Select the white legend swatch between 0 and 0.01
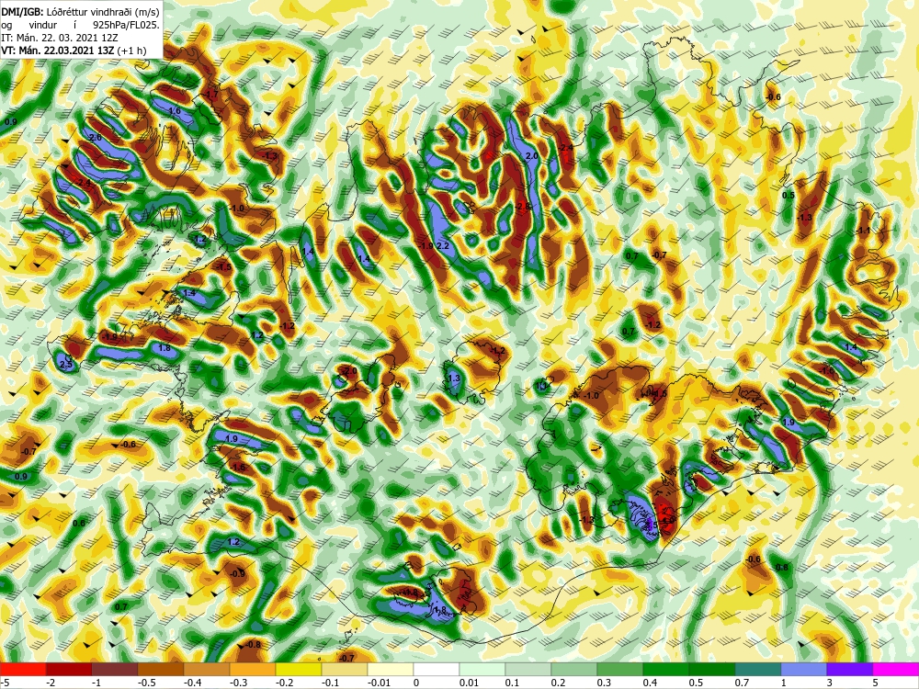The width and height of the screenshot is (919, 689). pos(436,669)
